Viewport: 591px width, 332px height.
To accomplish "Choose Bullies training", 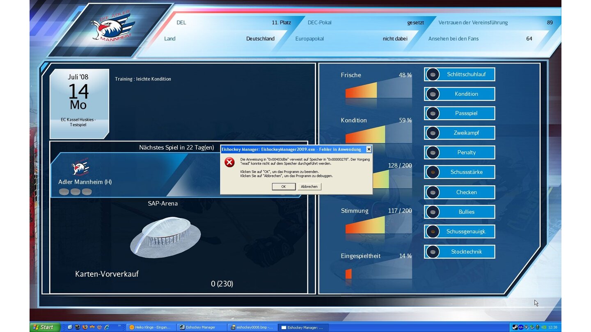I will pyautogui.click(x=459, y=212).
